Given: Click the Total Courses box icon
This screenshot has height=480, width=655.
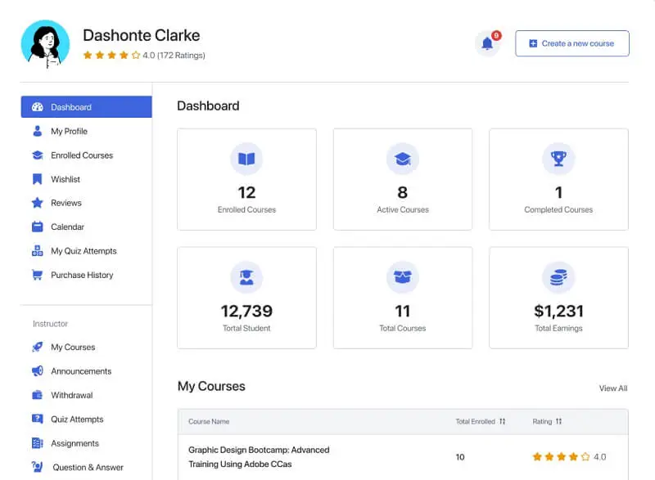Looking at the screenshot, I should [402, 278].
